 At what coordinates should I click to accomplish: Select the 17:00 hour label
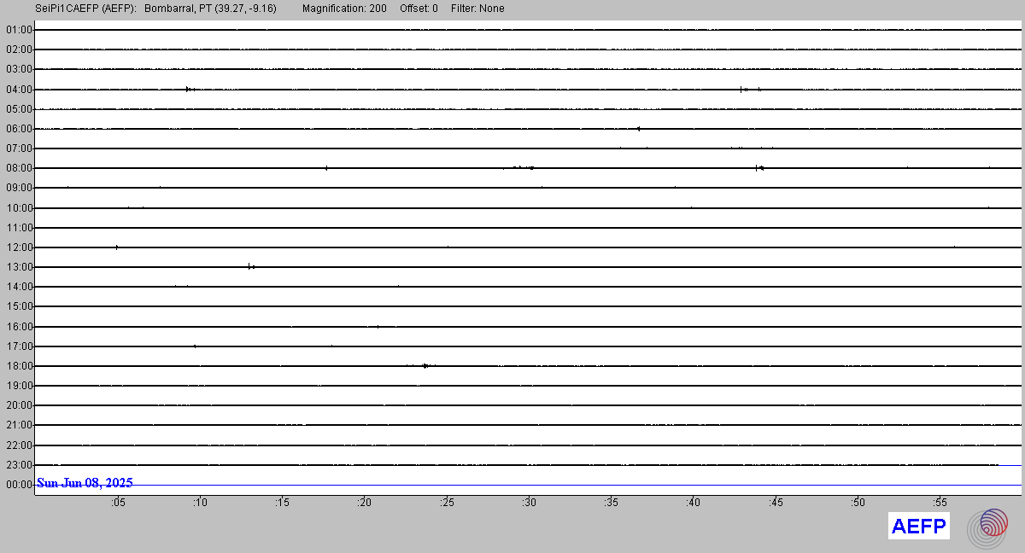tap(19, 346)
